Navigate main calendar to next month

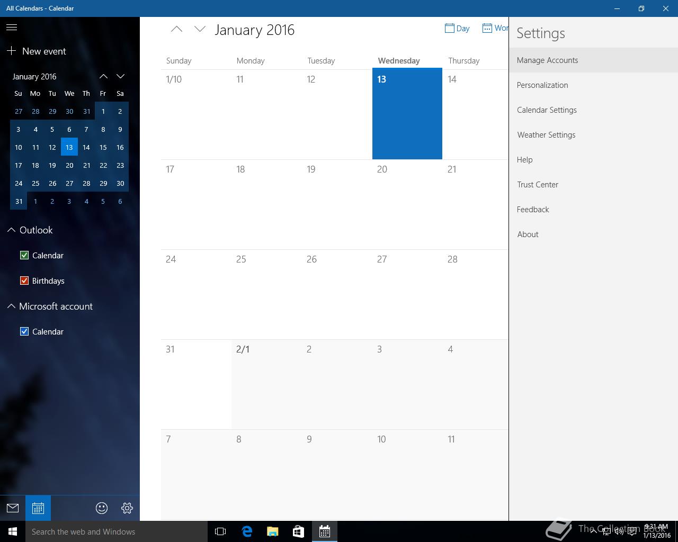click(200, 30)
